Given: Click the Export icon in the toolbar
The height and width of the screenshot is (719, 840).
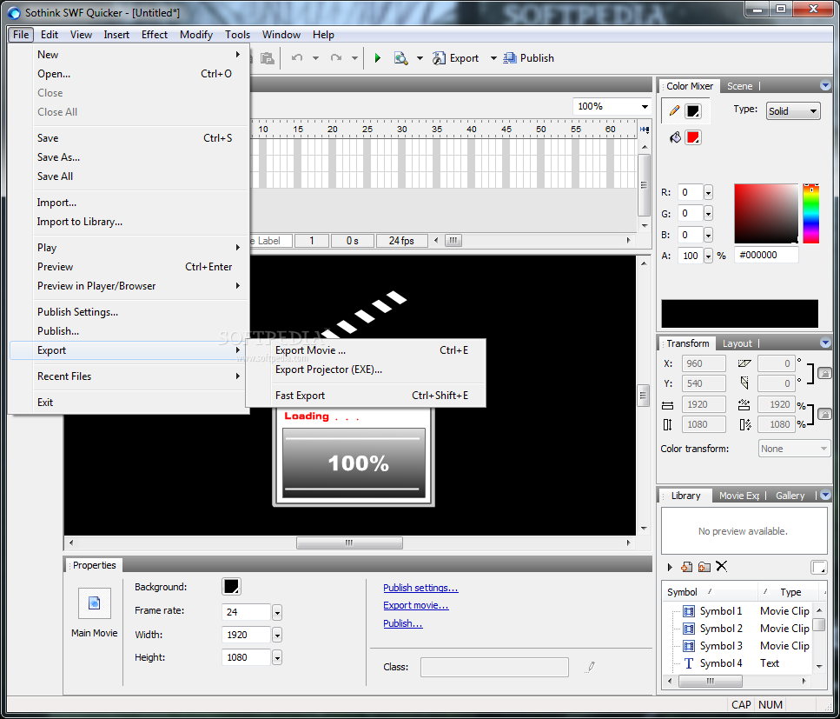Looking at the screenshot, I should click(440, 58).
